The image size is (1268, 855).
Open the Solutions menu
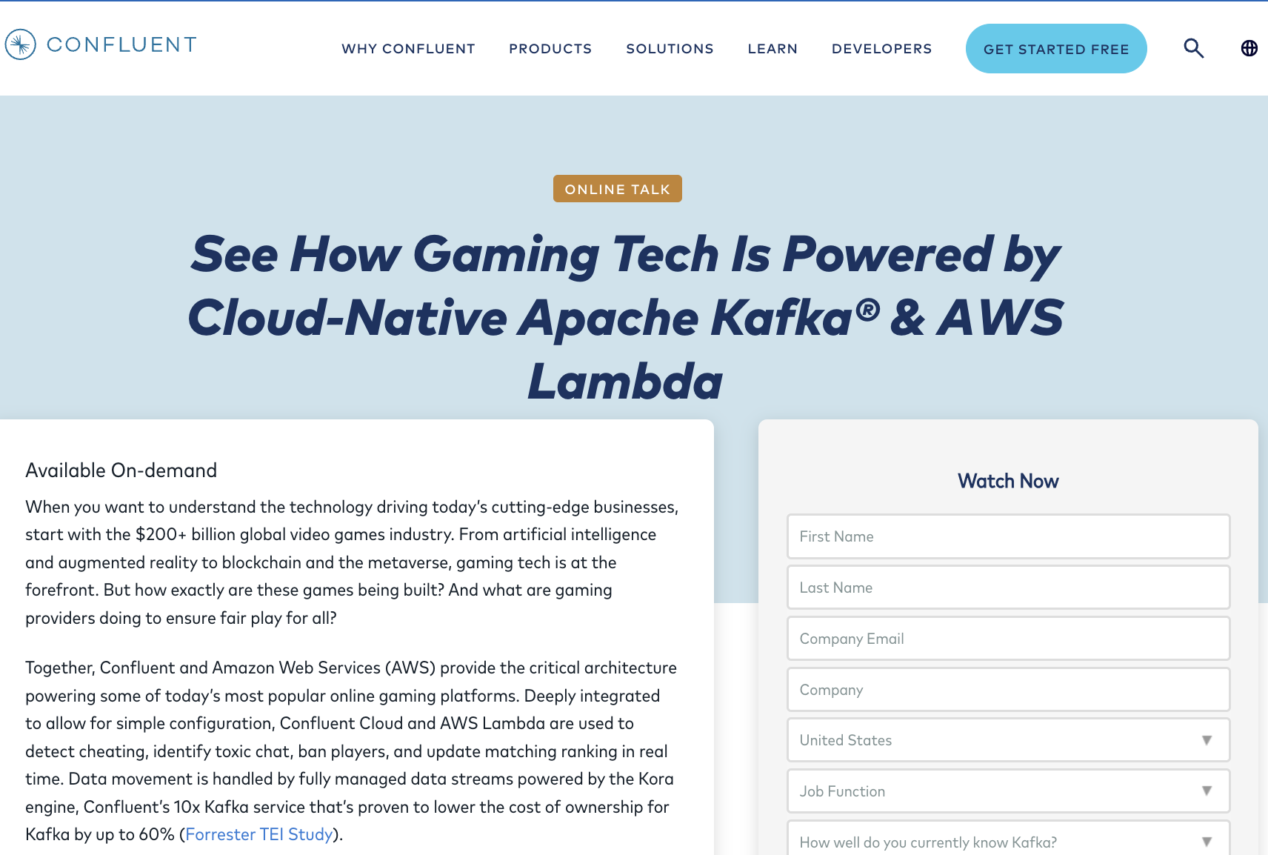tap(670, 49)
